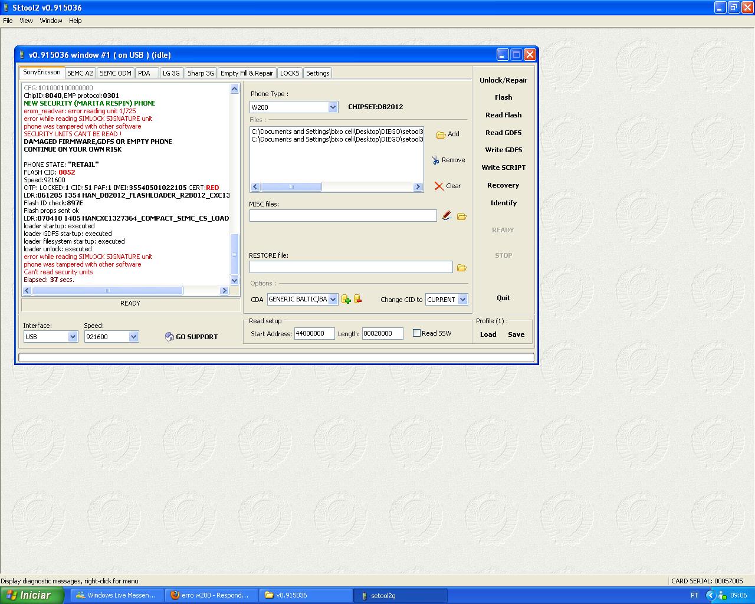Click the Read GDFS button
This screenshot has height=604, width=755.
(x=503, y=133)
